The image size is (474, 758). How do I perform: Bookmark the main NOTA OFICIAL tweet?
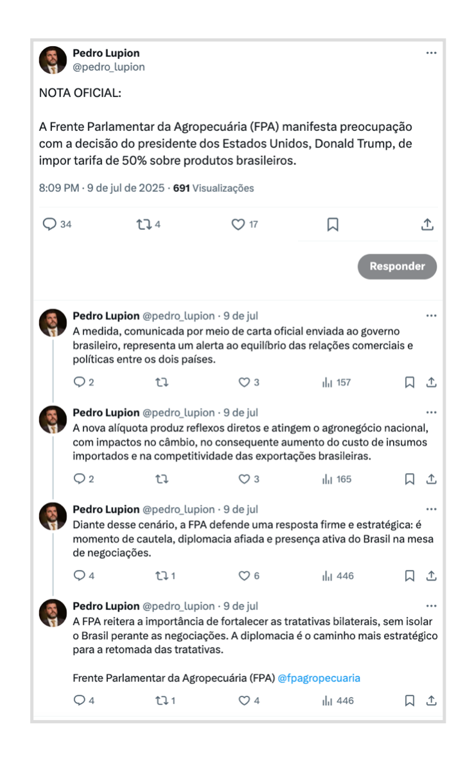pos(333,224)
